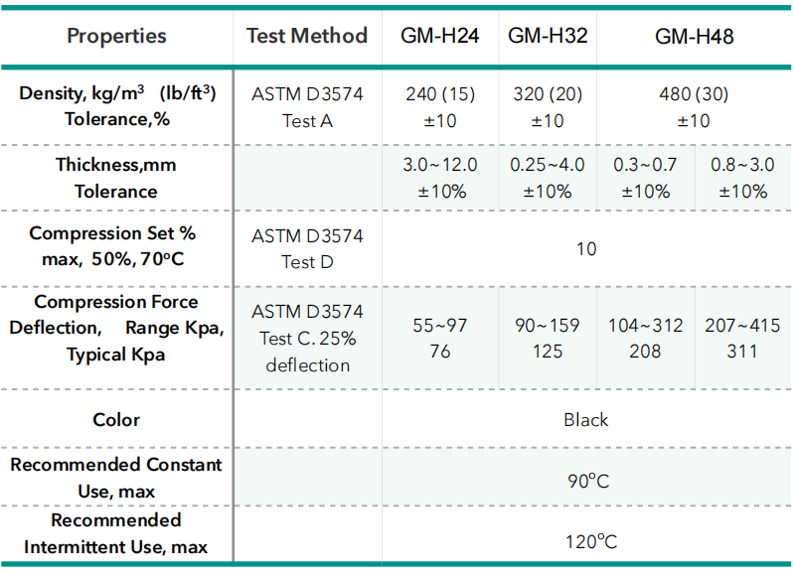Click the 480 (30) density value
793x577 pixels.
(x=694, y=95)
